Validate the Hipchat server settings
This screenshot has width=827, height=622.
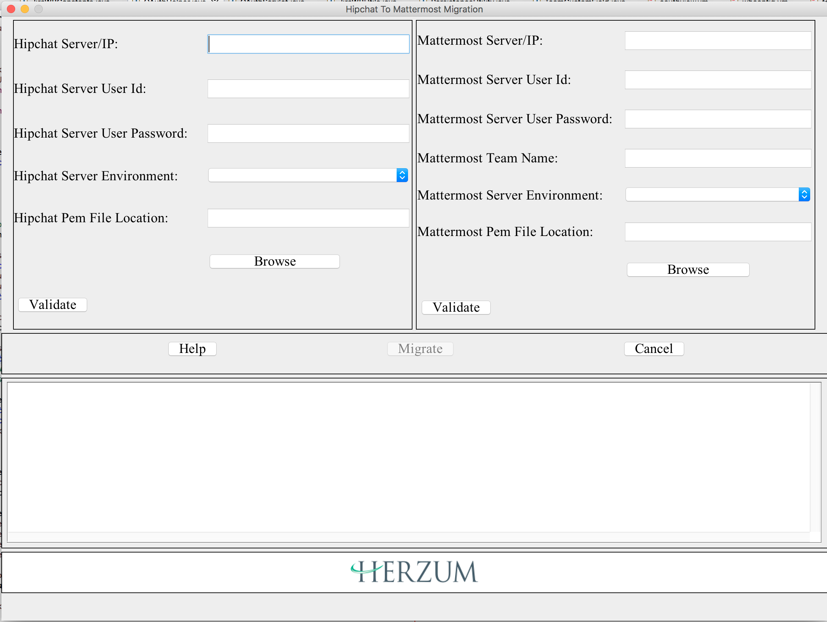(x=53, y=305)
